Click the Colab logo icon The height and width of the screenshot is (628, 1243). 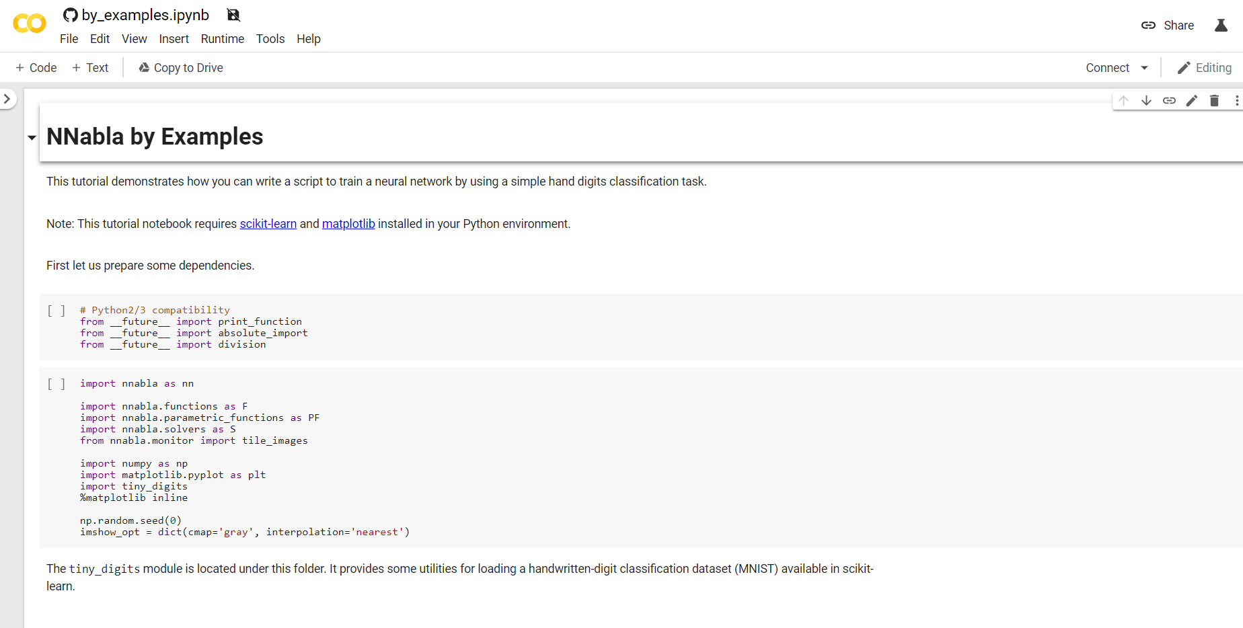pos(30,24)
